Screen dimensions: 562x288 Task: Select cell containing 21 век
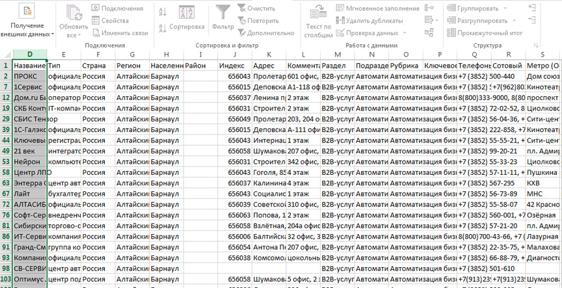point(30,151)
